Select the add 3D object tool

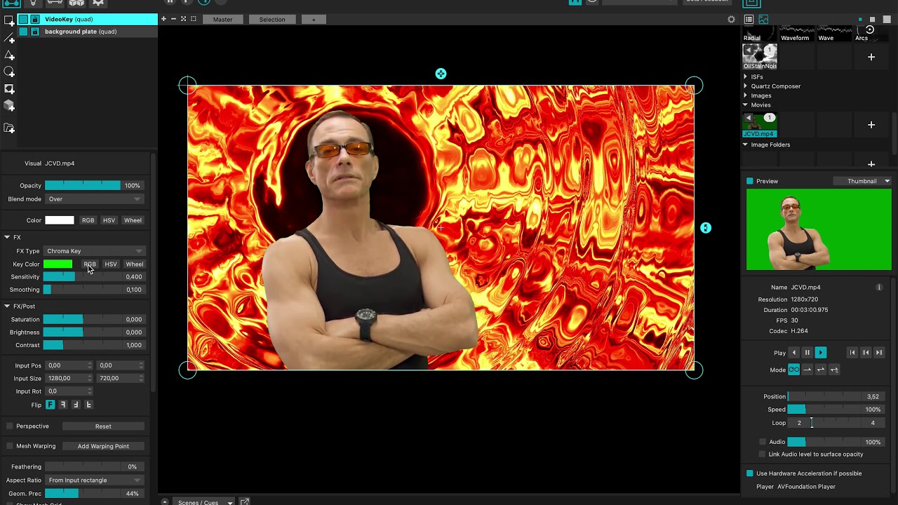pyautogui.click(x=9, y=105)
